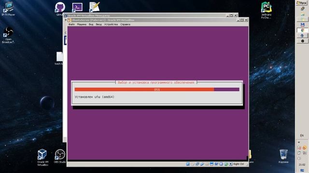Screen dimensions: 309x173
Task: Open the Корзина recycle bin
Action: point(283,157)
